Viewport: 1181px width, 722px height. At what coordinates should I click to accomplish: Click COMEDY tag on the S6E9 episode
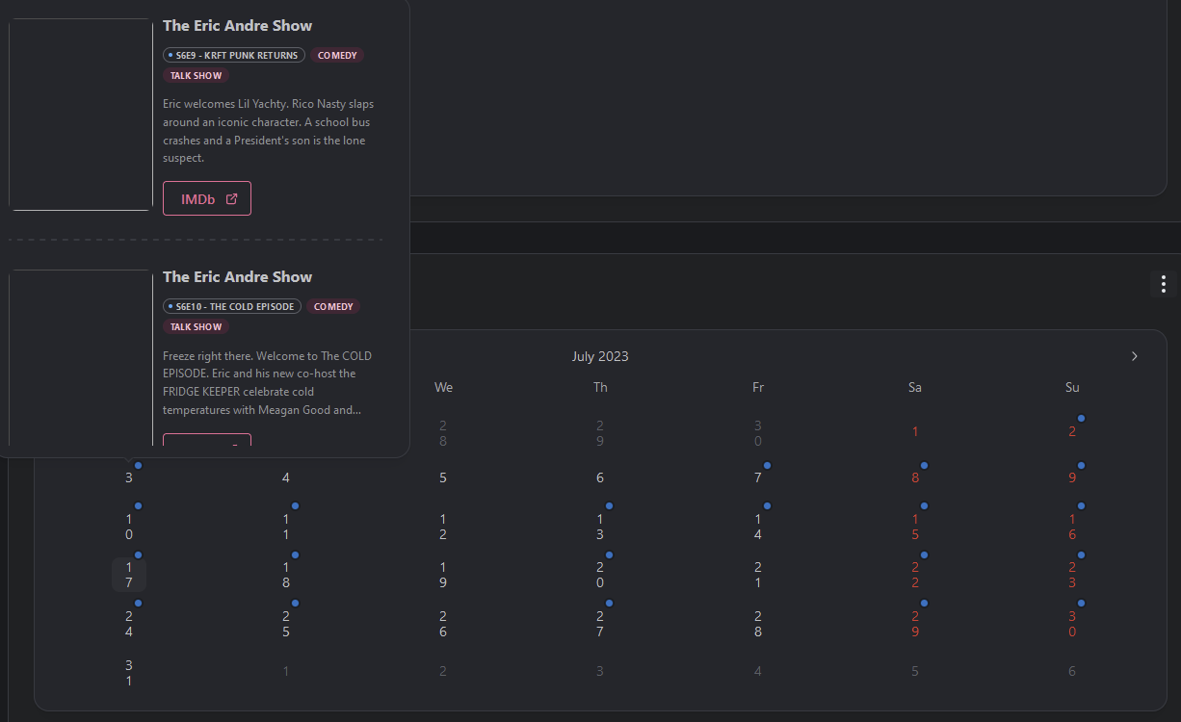coord(337,55)
